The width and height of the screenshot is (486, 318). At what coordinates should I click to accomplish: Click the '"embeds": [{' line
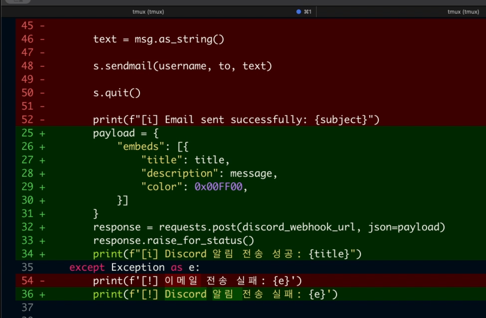(x=153, y=147)
